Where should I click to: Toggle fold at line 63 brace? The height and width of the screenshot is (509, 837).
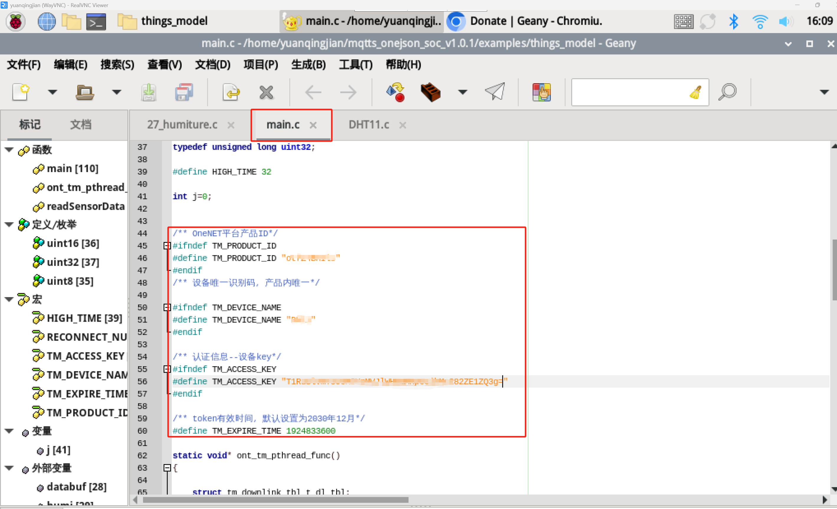[167, 468]
